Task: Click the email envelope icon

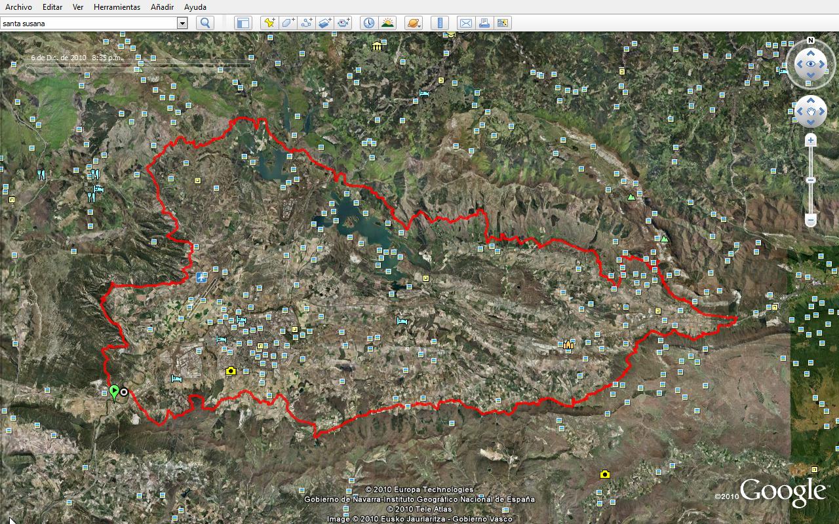Action: [465, 23]
